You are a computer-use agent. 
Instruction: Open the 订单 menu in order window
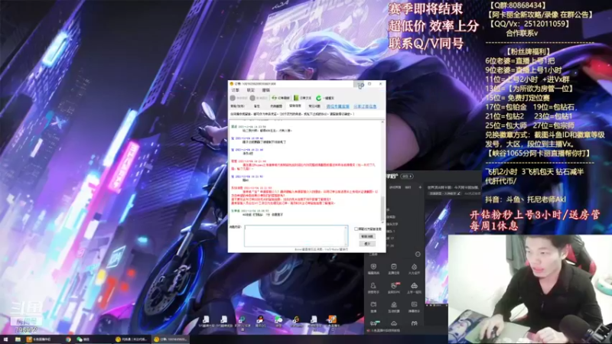pyautogui.click(x=236, y=90)
